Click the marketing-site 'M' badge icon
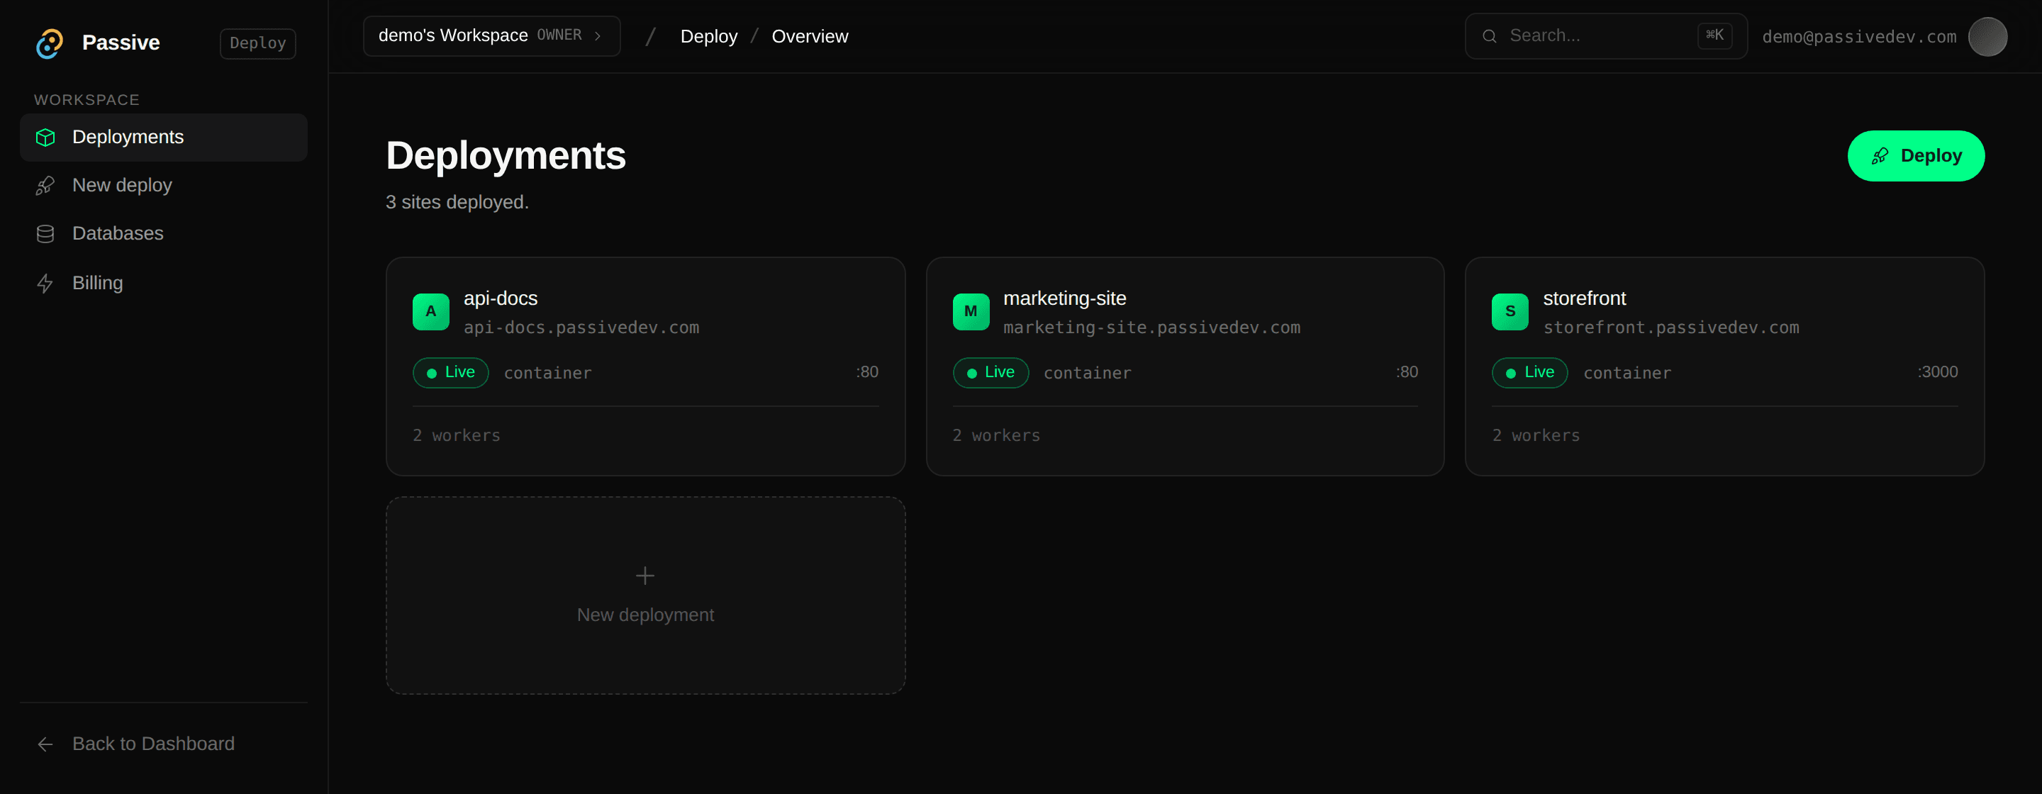2042x794 pixels. pos(970,311)
